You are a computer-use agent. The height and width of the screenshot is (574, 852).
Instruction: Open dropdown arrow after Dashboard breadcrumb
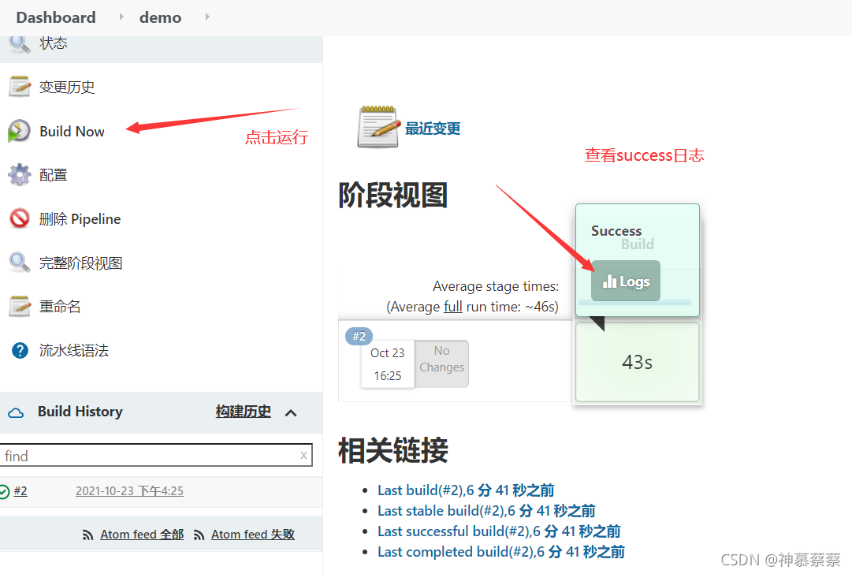point(121,17)
